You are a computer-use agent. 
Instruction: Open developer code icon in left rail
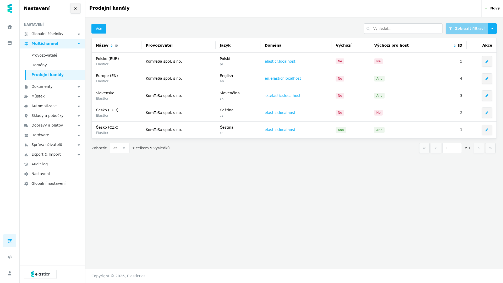pos(10,257)
